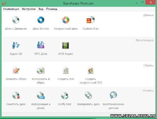157x119 pixels.
Task: Open the Компиляция menu
Action: pyautogui.click(x=11, y=9)
